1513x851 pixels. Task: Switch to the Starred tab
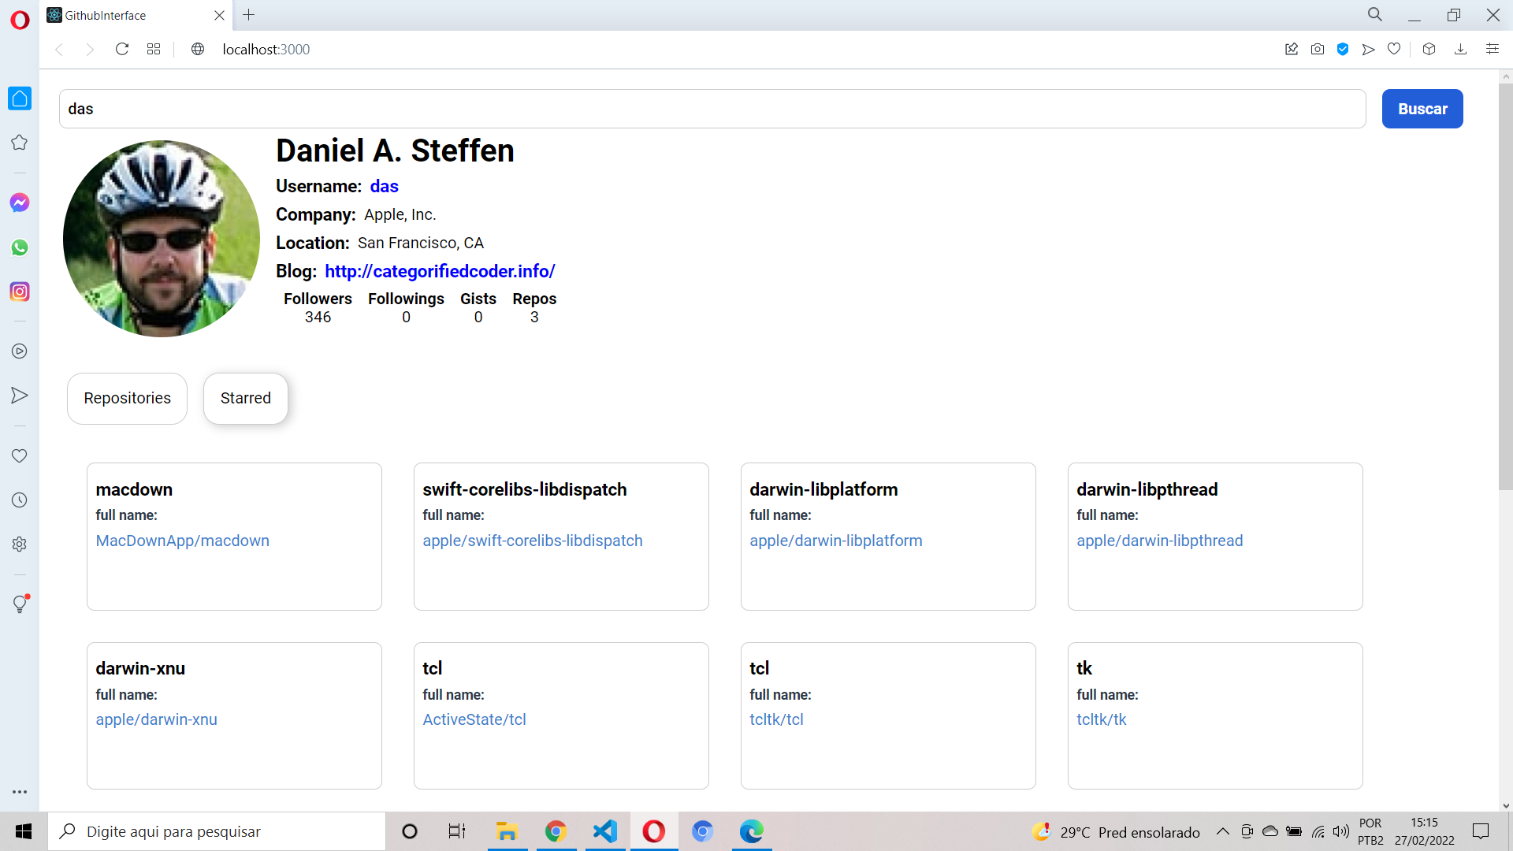[246, 399]
